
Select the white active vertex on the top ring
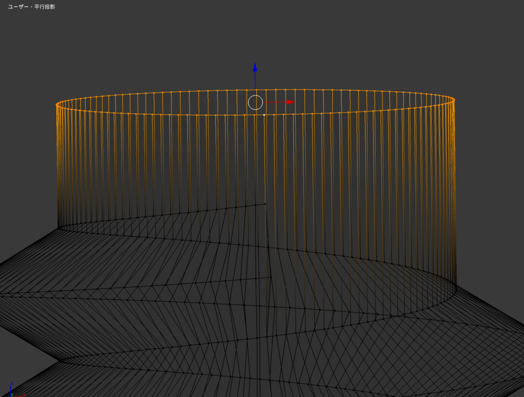pos(264,115)
